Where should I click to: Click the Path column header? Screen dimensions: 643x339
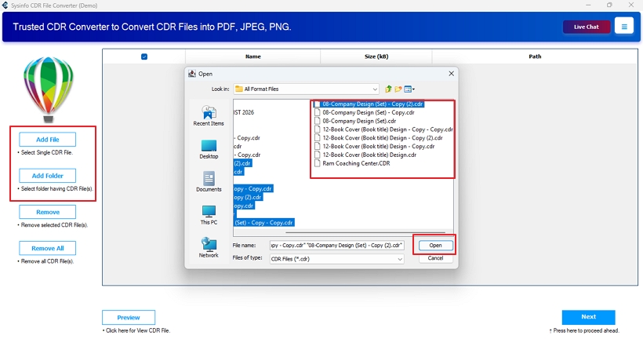535,56
